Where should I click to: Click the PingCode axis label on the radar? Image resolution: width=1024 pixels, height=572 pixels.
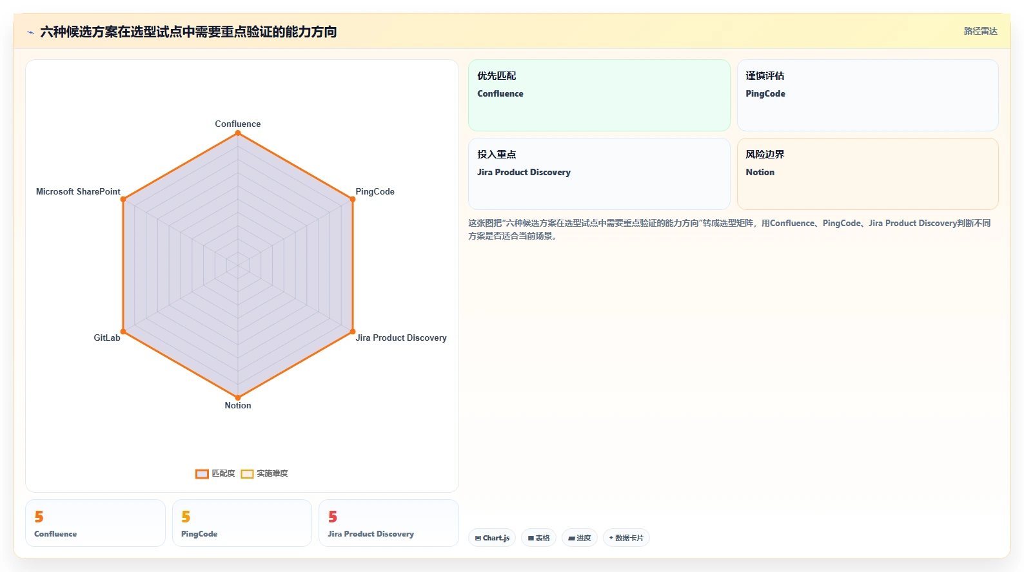(375, 191)
